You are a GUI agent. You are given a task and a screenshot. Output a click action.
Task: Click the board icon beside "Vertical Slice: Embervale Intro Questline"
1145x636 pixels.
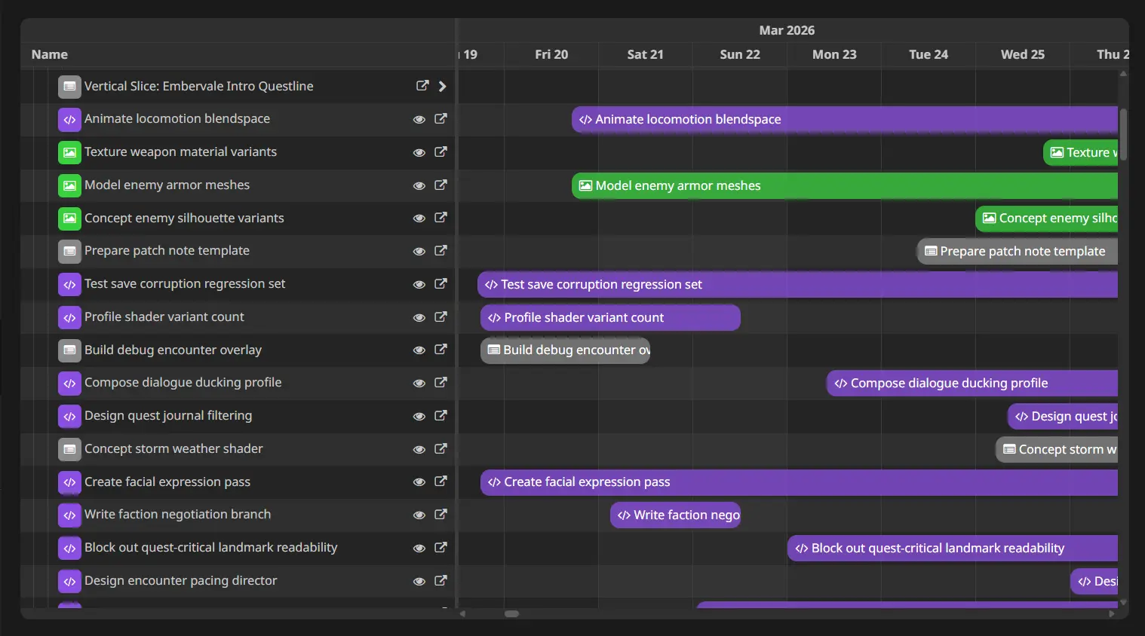click(x=69, y=86)
